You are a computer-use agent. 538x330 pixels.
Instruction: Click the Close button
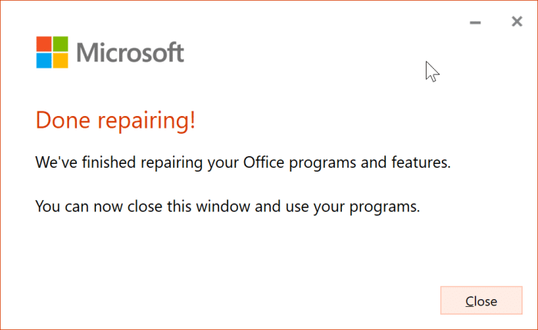coord(481,301)
